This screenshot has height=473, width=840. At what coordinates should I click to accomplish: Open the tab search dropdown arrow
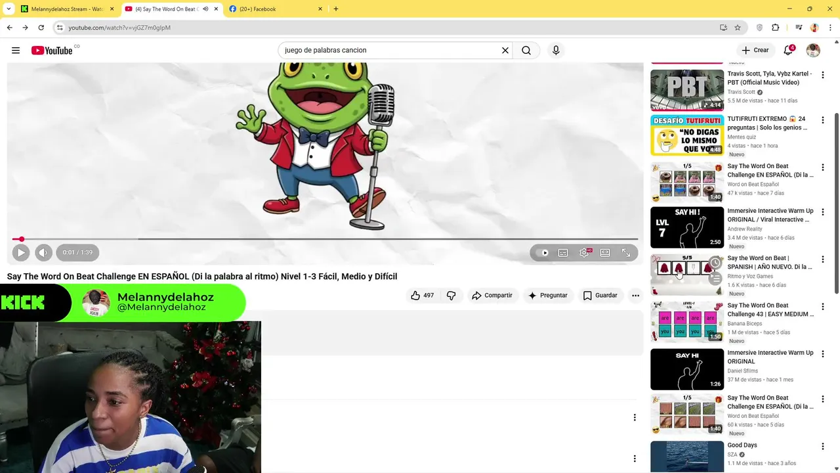coord(9,9)
